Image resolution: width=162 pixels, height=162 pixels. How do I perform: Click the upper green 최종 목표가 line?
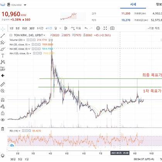101,78
